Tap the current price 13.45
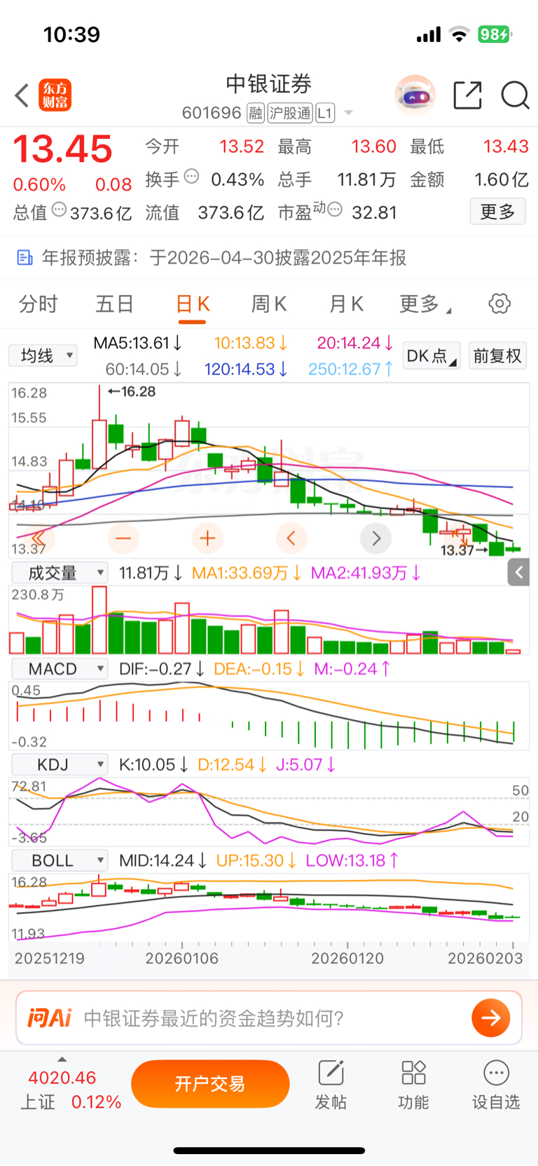The image size is (538, 1166). click(62, 149)
